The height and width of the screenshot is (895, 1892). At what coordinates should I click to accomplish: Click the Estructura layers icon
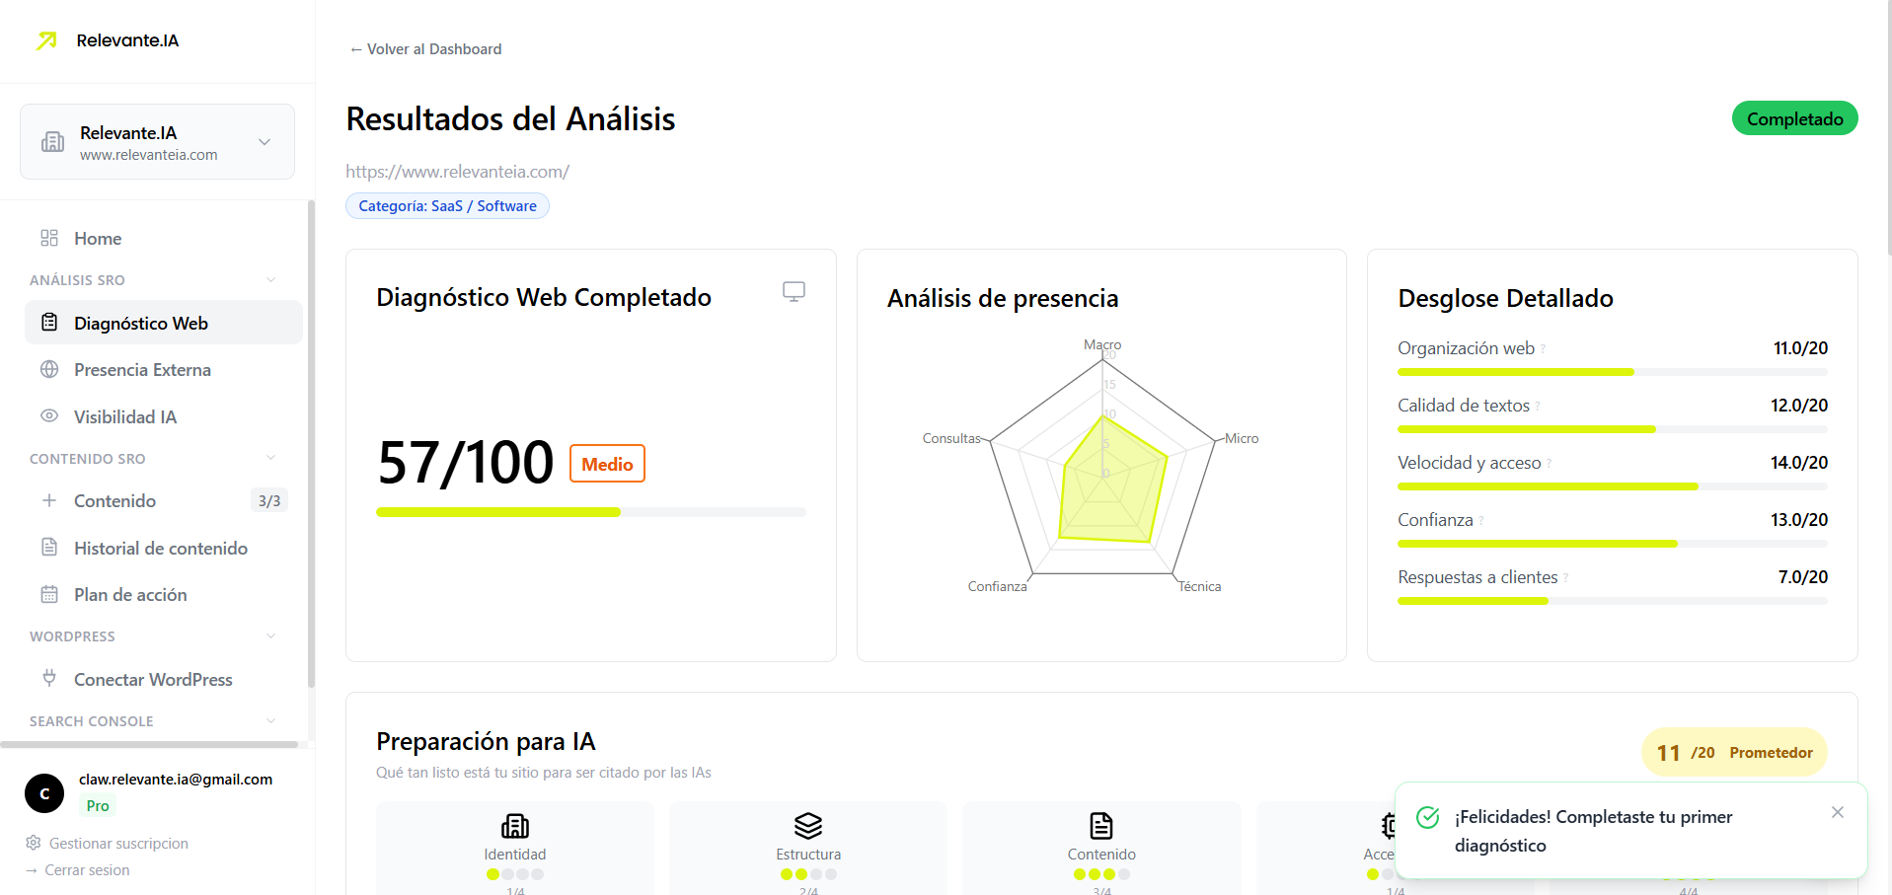[x=807, y=826]
